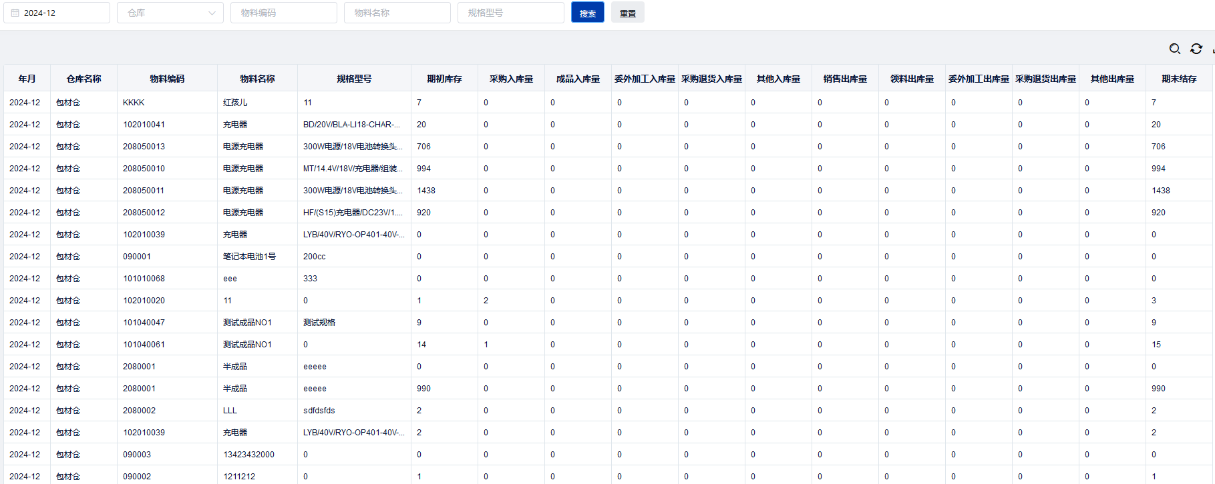1215x484 pixels.
Task: Click the refresh icon above the table
Action: tap(1196, 49)
